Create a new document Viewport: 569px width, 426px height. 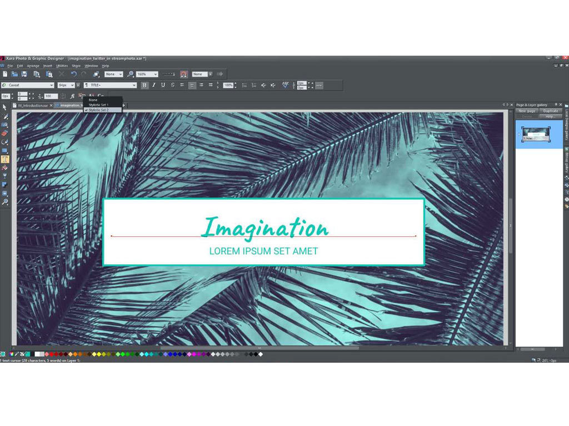(x=5, y=74)
